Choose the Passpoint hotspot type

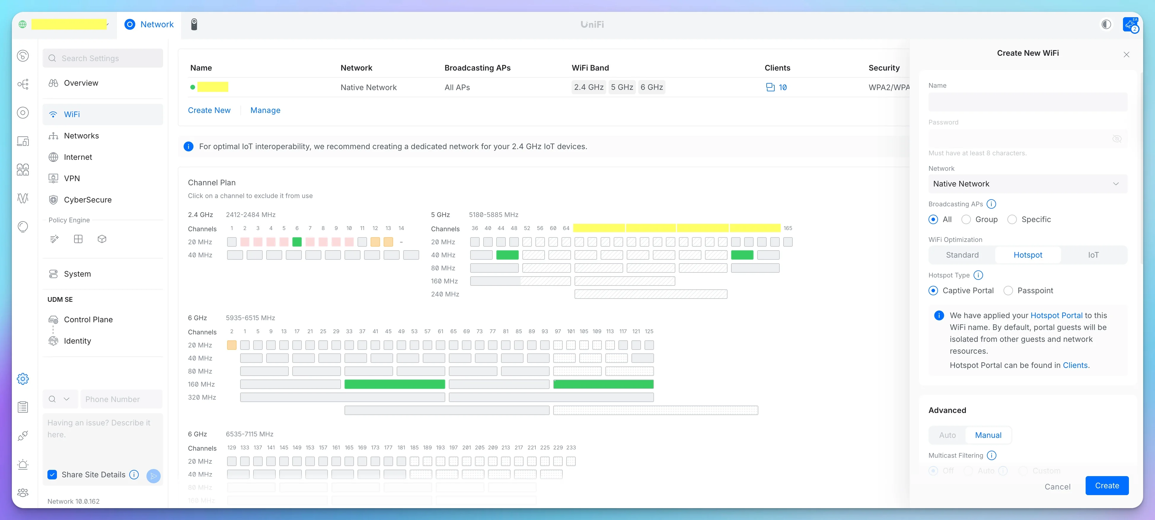[x=1008, y=291]
